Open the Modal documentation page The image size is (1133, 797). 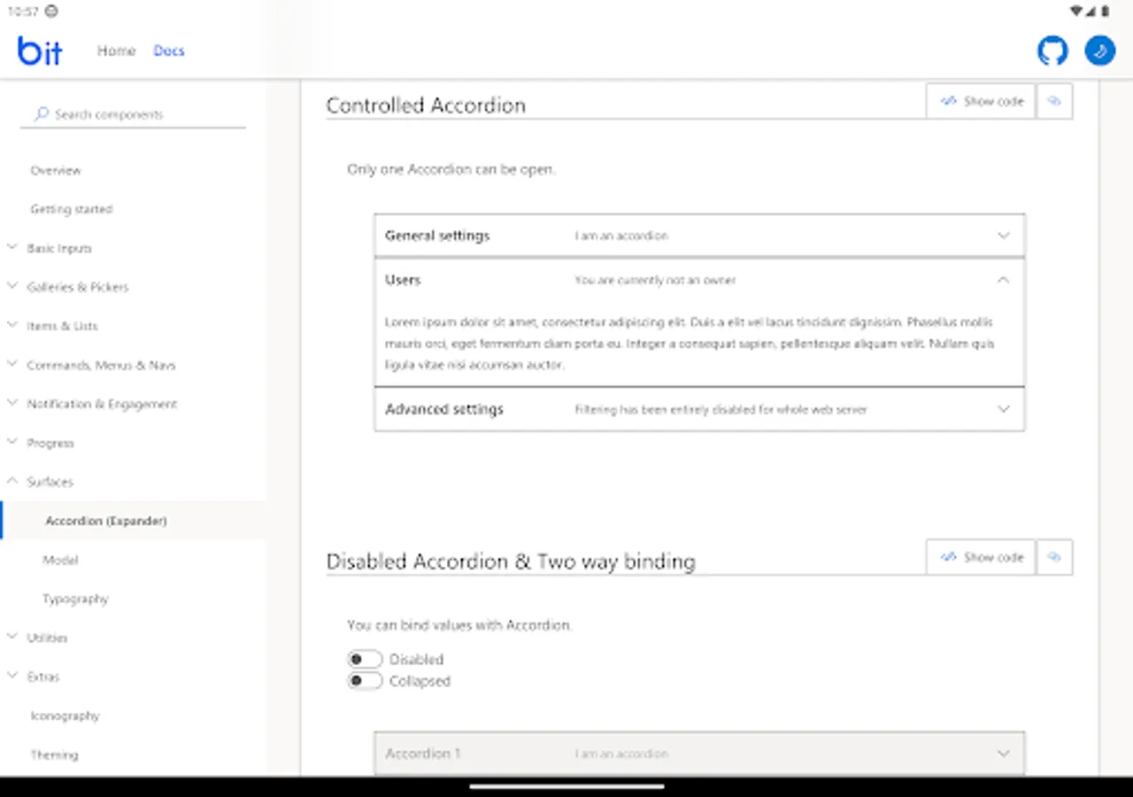click(x=61, y=560)
